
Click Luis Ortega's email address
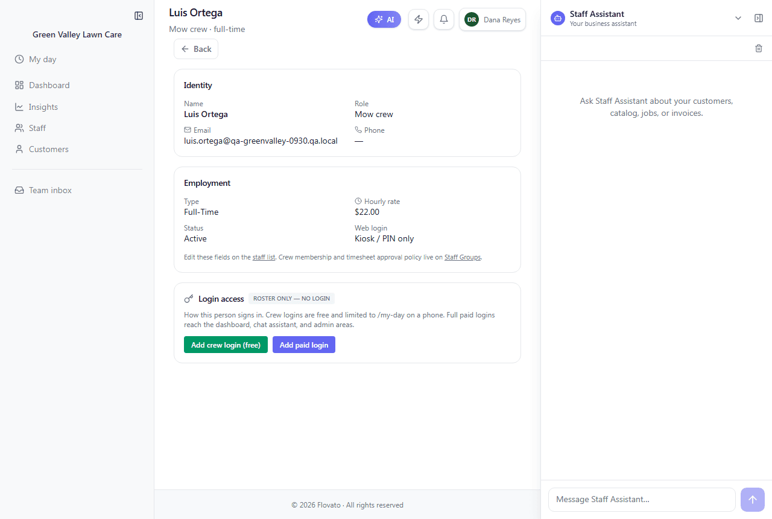[261, 141]
